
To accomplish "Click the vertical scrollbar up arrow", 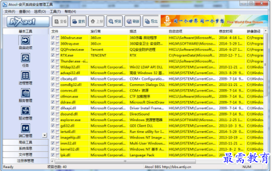I will [266, 31].
